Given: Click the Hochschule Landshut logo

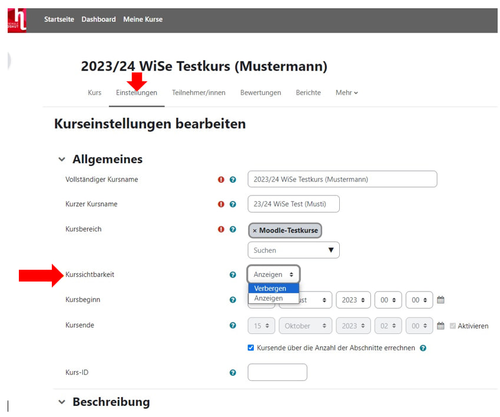Looking at the screenshot, I should (x=16, y=18).
